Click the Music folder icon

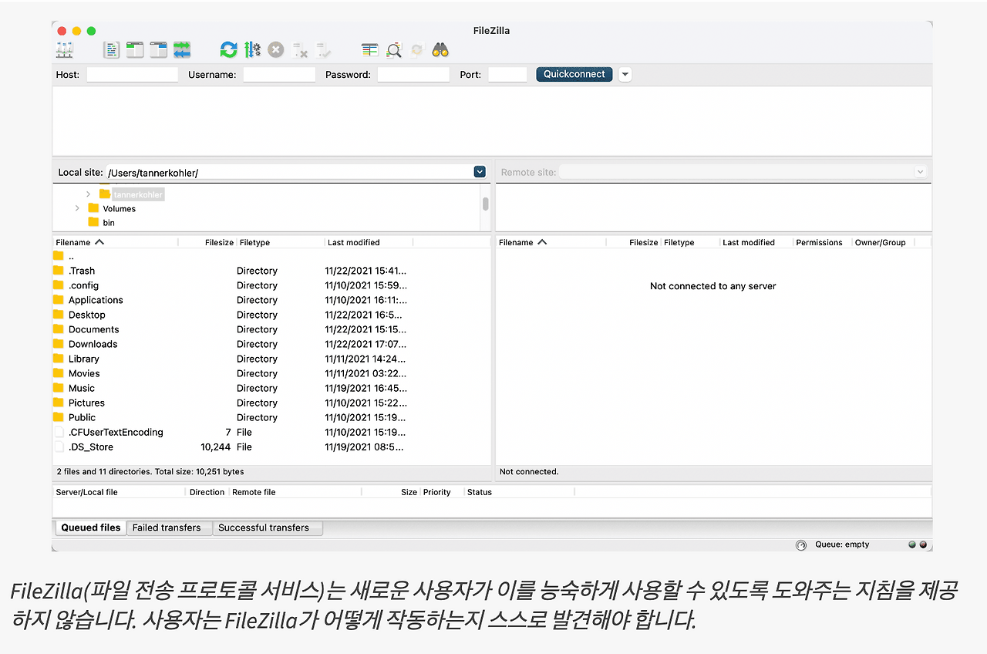click(59, 388)
